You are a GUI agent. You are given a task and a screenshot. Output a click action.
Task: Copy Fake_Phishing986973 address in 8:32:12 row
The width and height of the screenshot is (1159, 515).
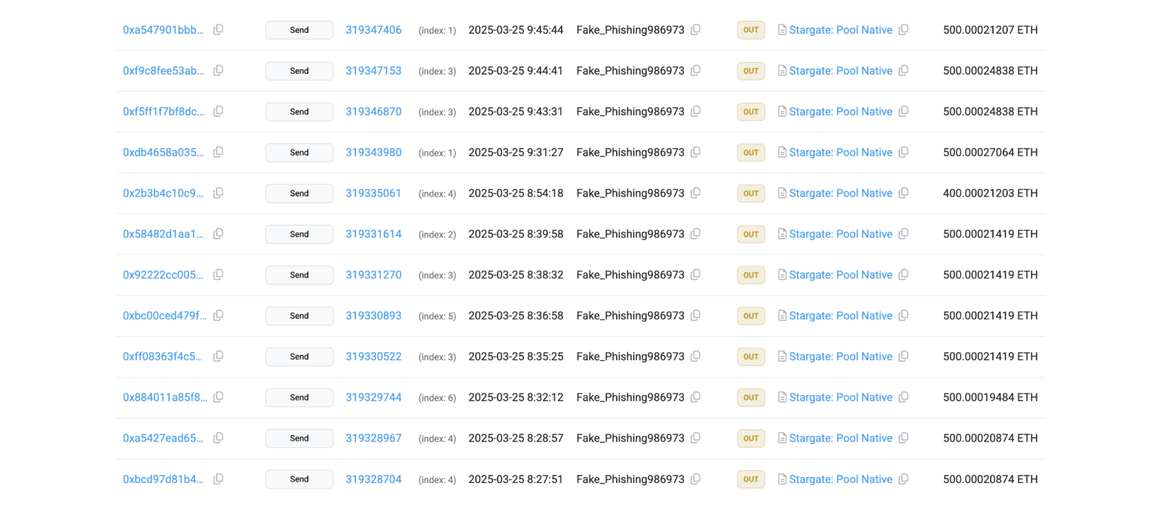click(x=696, y=397)
